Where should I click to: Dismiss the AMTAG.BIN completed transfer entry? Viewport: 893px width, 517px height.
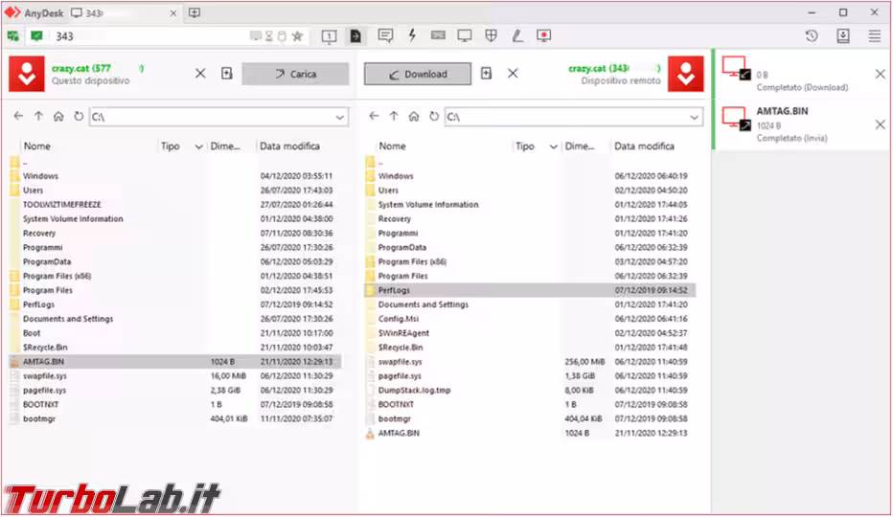[880, 124]
